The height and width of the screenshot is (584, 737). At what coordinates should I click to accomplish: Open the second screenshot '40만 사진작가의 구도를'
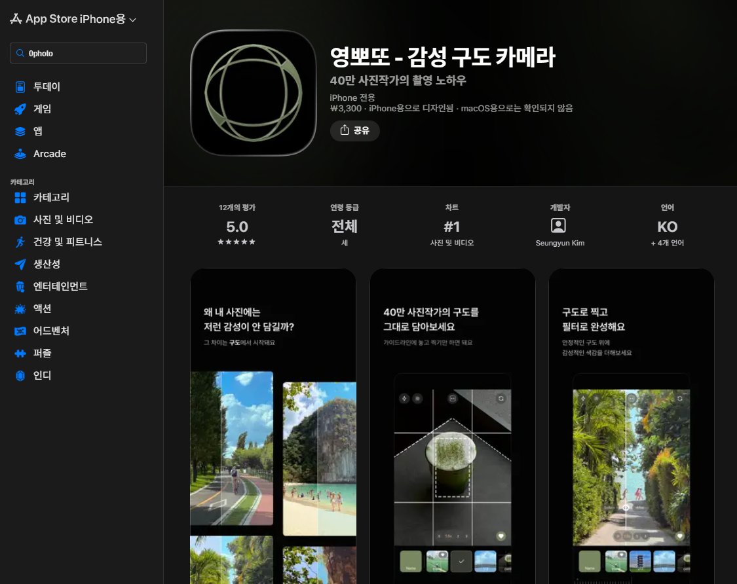pos(453,426)
